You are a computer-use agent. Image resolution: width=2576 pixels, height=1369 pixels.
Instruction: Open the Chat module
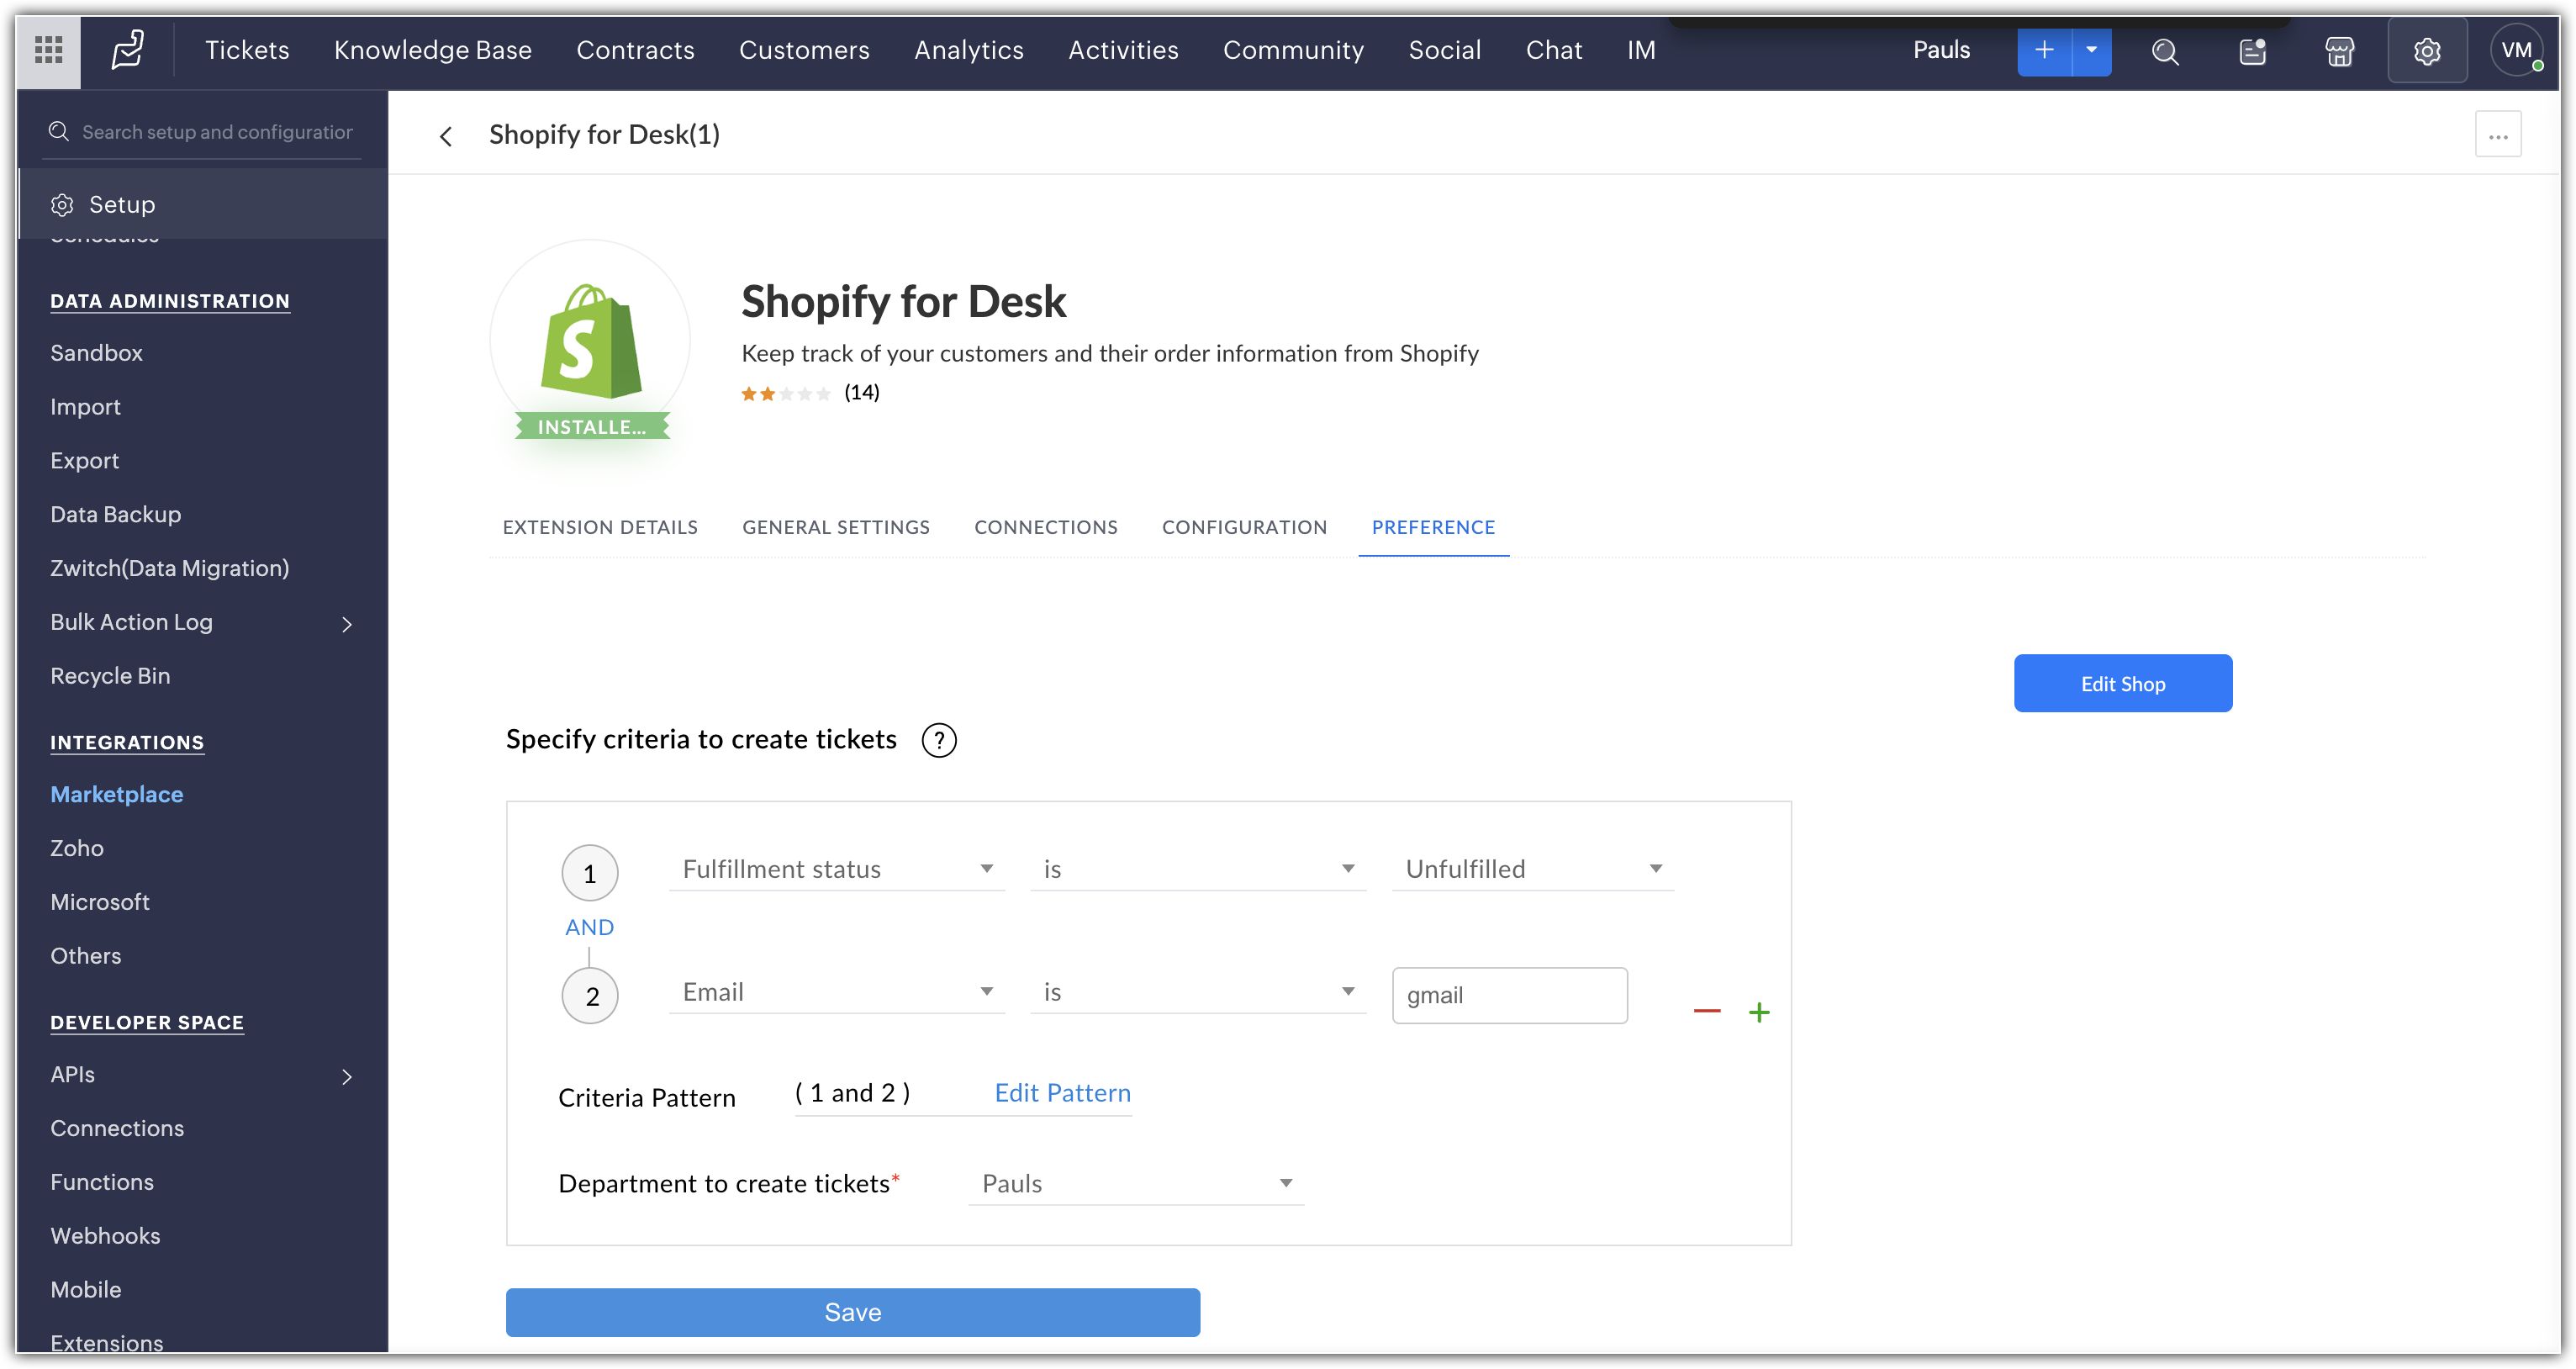point(1554,50)
